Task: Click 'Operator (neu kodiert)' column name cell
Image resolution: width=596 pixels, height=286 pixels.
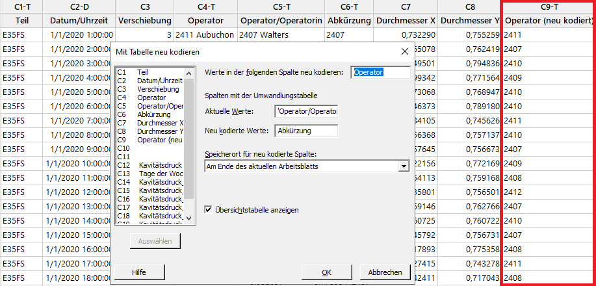Action: [549, 21]
